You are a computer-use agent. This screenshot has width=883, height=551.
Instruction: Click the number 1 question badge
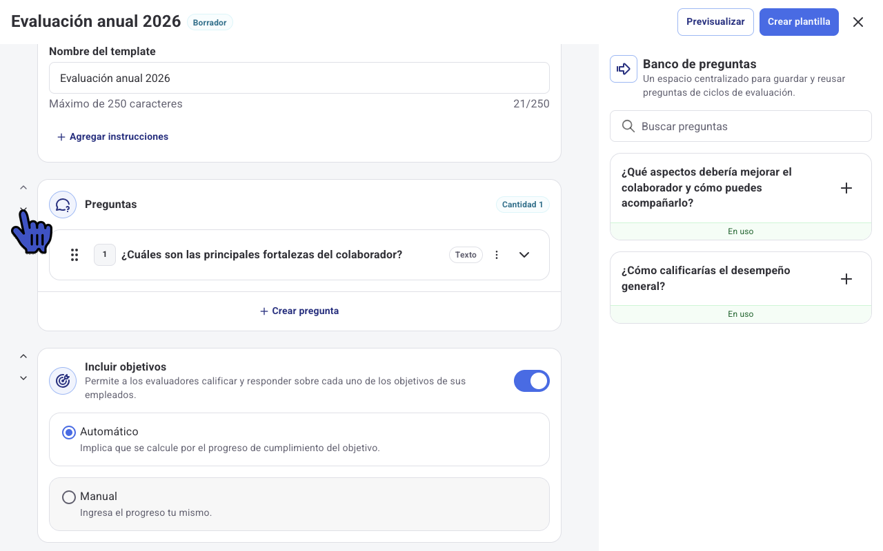(105, 255)
